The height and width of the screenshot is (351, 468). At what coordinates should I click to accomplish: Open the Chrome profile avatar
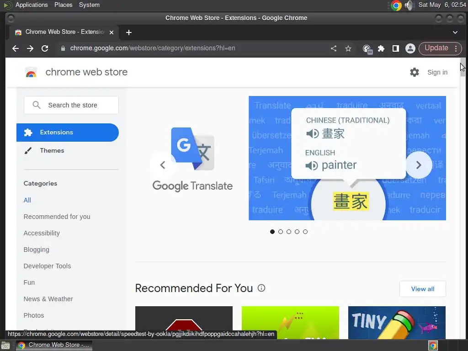[x=410, y=48]
